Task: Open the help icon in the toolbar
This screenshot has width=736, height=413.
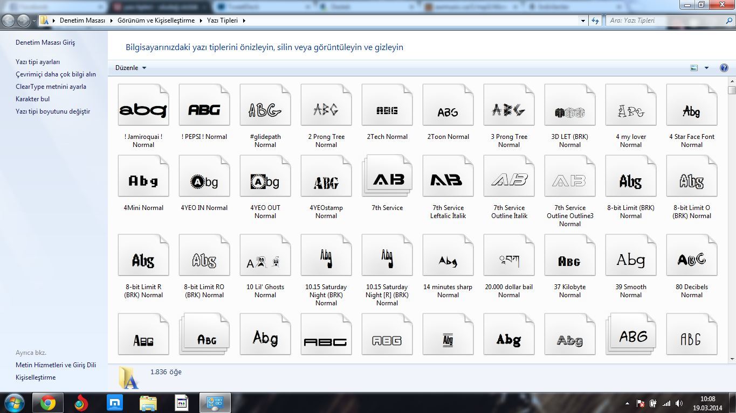Action: tap(724, 68)
